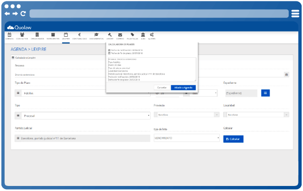Viewport: 303px width, 191px height.
Task: Click the Añadir a Agenda button
Action: [183, 87]
